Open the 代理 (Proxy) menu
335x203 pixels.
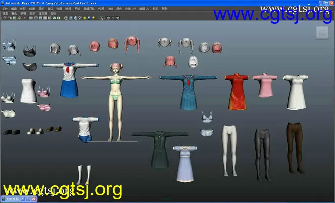pos(101,9)
